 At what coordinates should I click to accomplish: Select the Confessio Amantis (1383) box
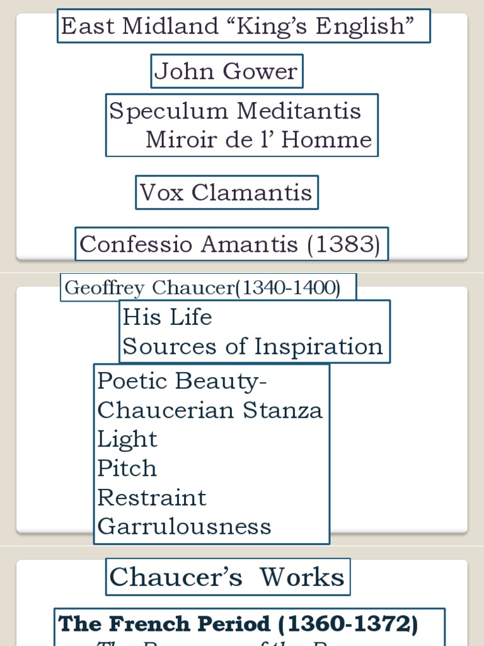231,244
